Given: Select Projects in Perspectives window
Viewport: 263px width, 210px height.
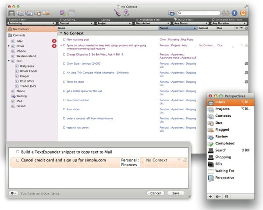Looking at the screenshot, I should coord(231,109).
